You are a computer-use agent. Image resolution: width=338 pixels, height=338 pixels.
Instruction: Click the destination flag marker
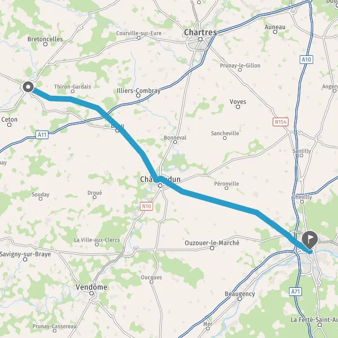(x=310, y=240)
